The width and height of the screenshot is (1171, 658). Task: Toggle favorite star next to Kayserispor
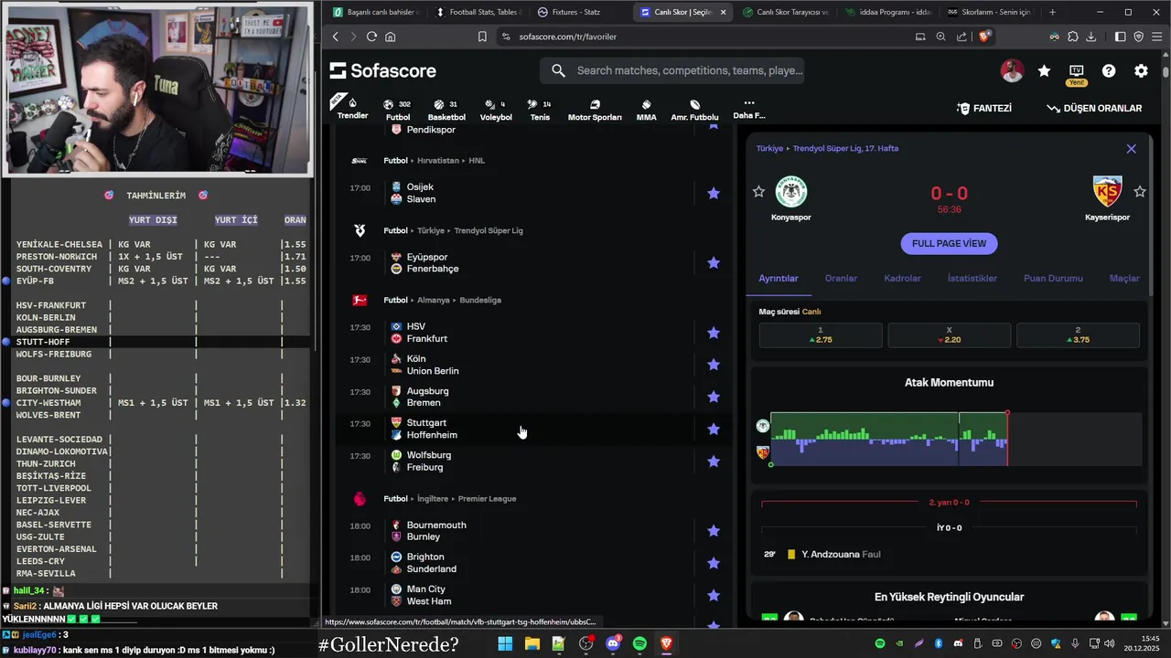click(x=1140, y=192)
